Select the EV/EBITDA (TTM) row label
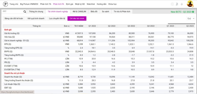The width and height of the screenshot is (197, 94). [x=12, y=69]
